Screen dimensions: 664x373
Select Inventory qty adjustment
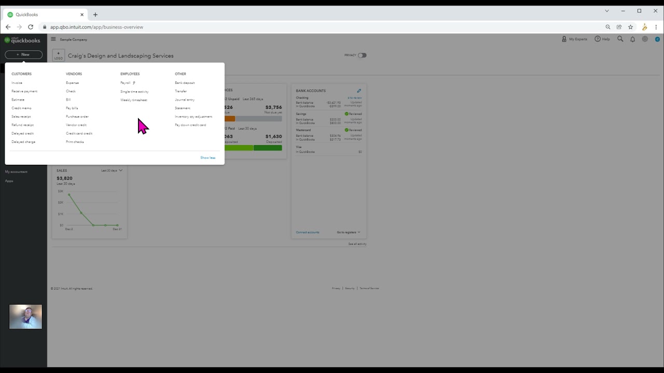tap(193, 117)
